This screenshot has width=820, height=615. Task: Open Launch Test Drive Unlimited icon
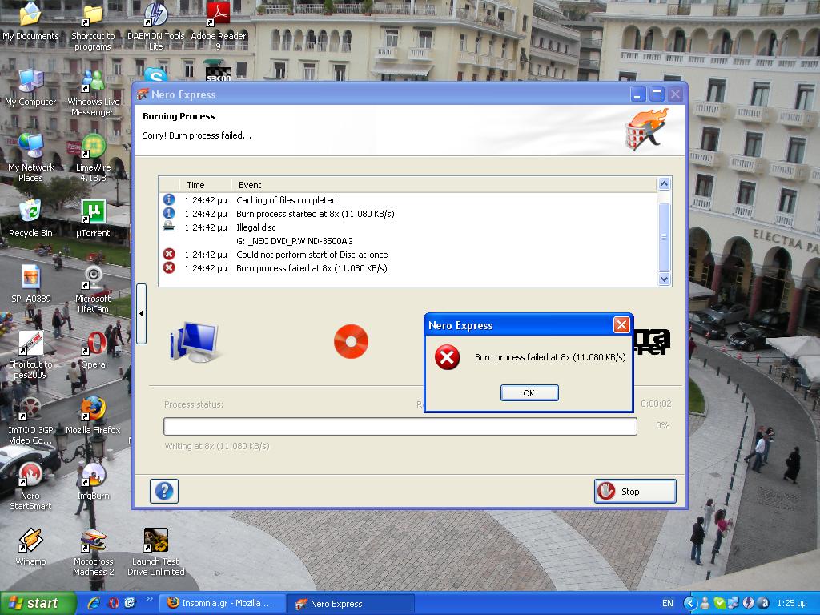[156, 553]
